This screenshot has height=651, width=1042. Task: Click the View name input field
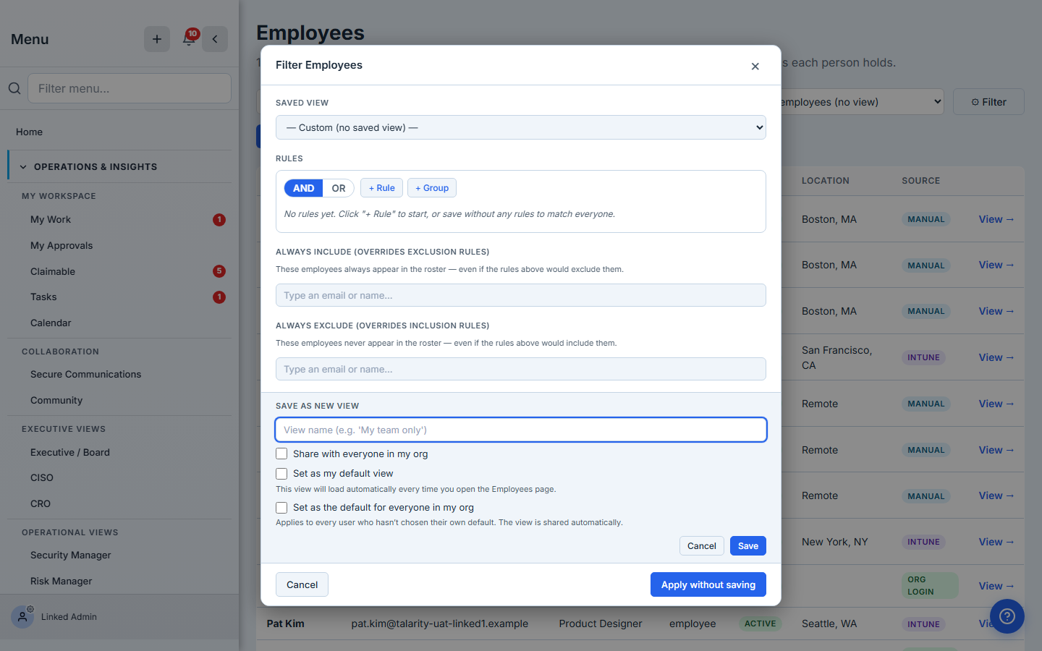coord(521,430)
